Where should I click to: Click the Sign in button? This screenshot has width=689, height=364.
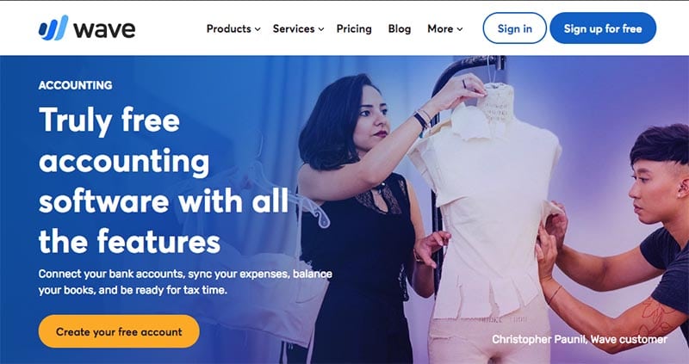[514, 28]
